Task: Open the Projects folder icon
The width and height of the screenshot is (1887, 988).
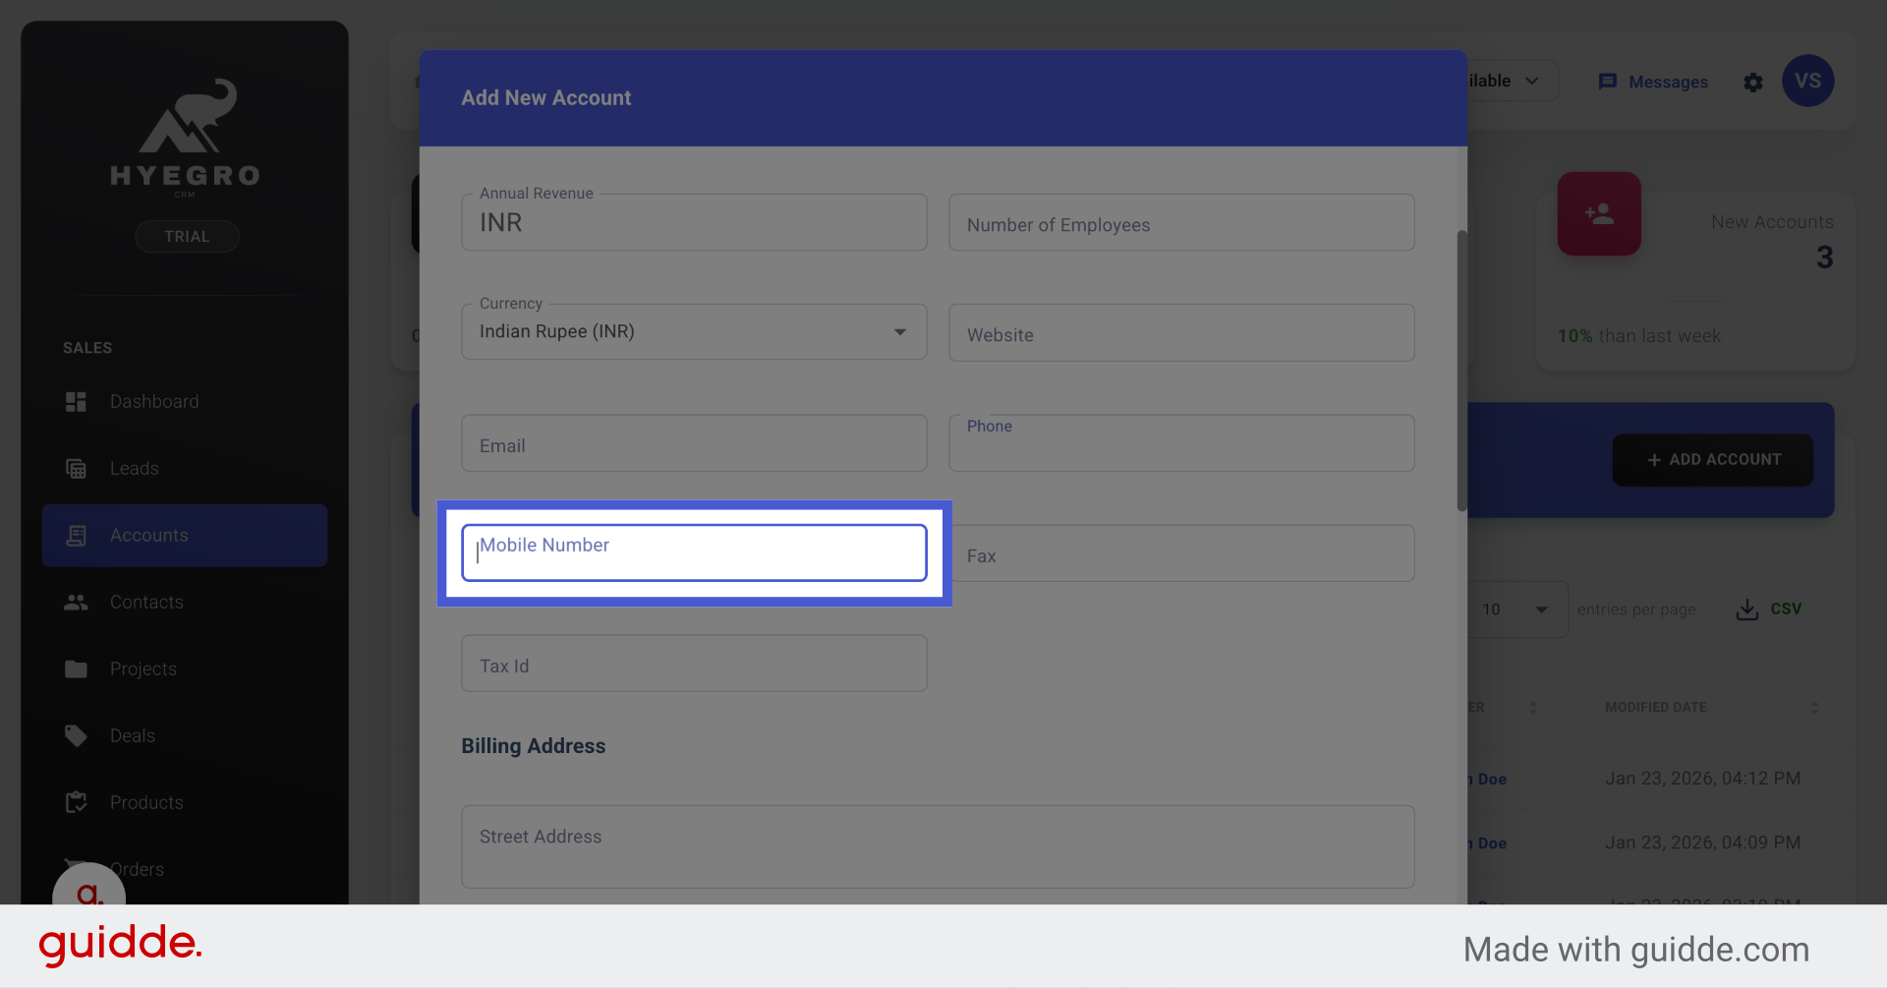Action: click(x=76, y=668)
